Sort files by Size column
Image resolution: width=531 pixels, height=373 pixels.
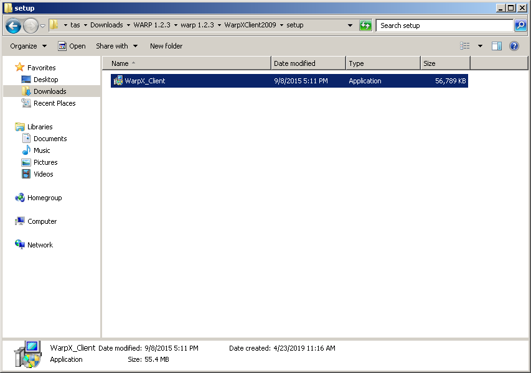click(445, 63)
